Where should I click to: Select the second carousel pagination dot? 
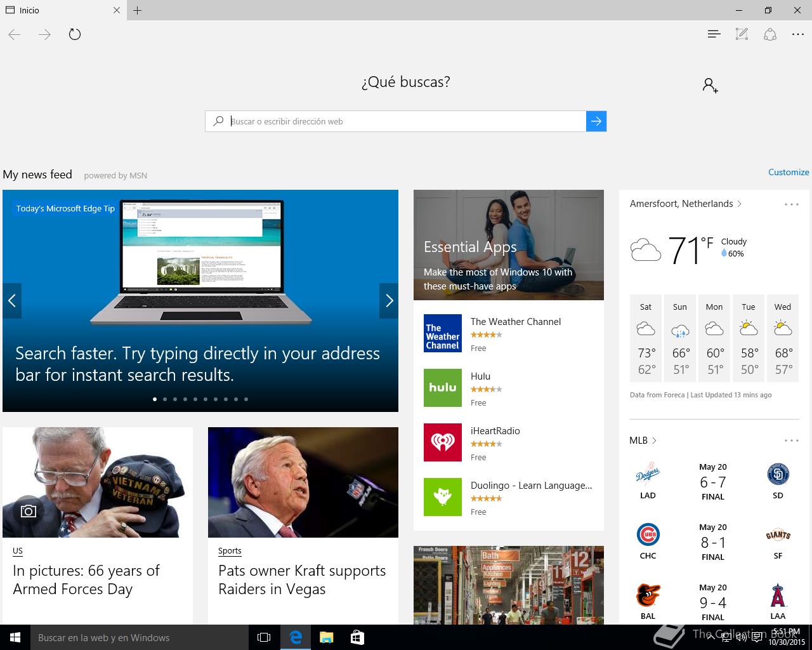click(165, 399)
